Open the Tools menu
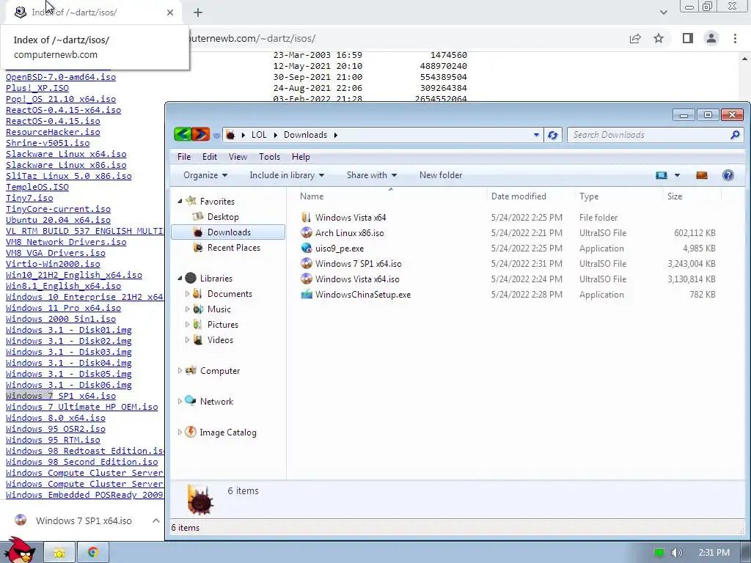The height and width of the screenshot is (563, 751). [270, 157]
